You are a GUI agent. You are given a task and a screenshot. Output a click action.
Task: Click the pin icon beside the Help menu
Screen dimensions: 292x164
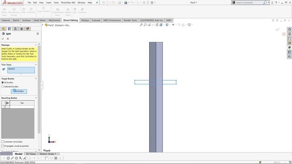[97, 3]
